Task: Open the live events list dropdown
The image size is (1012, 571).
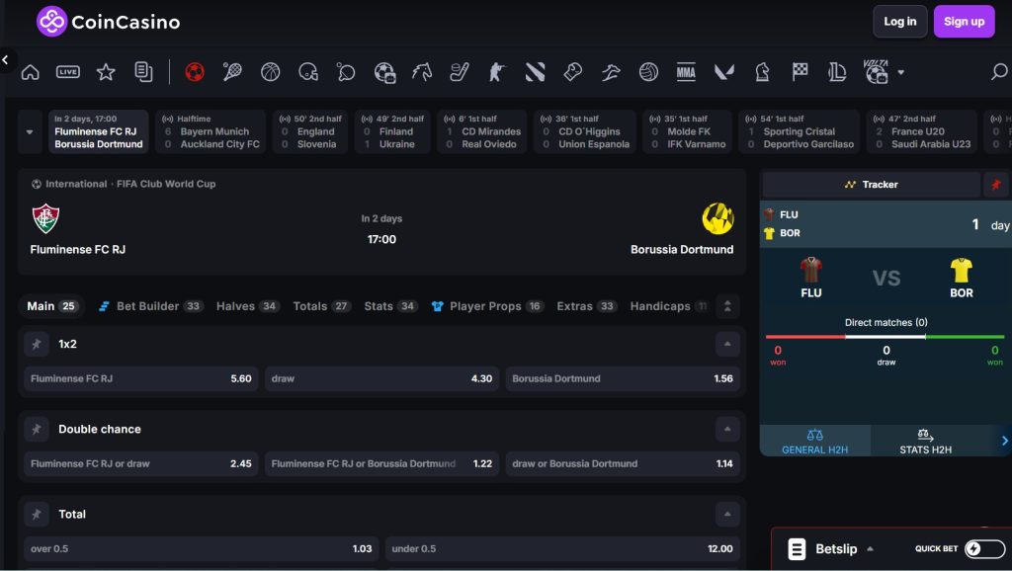Action: point(30,131)
